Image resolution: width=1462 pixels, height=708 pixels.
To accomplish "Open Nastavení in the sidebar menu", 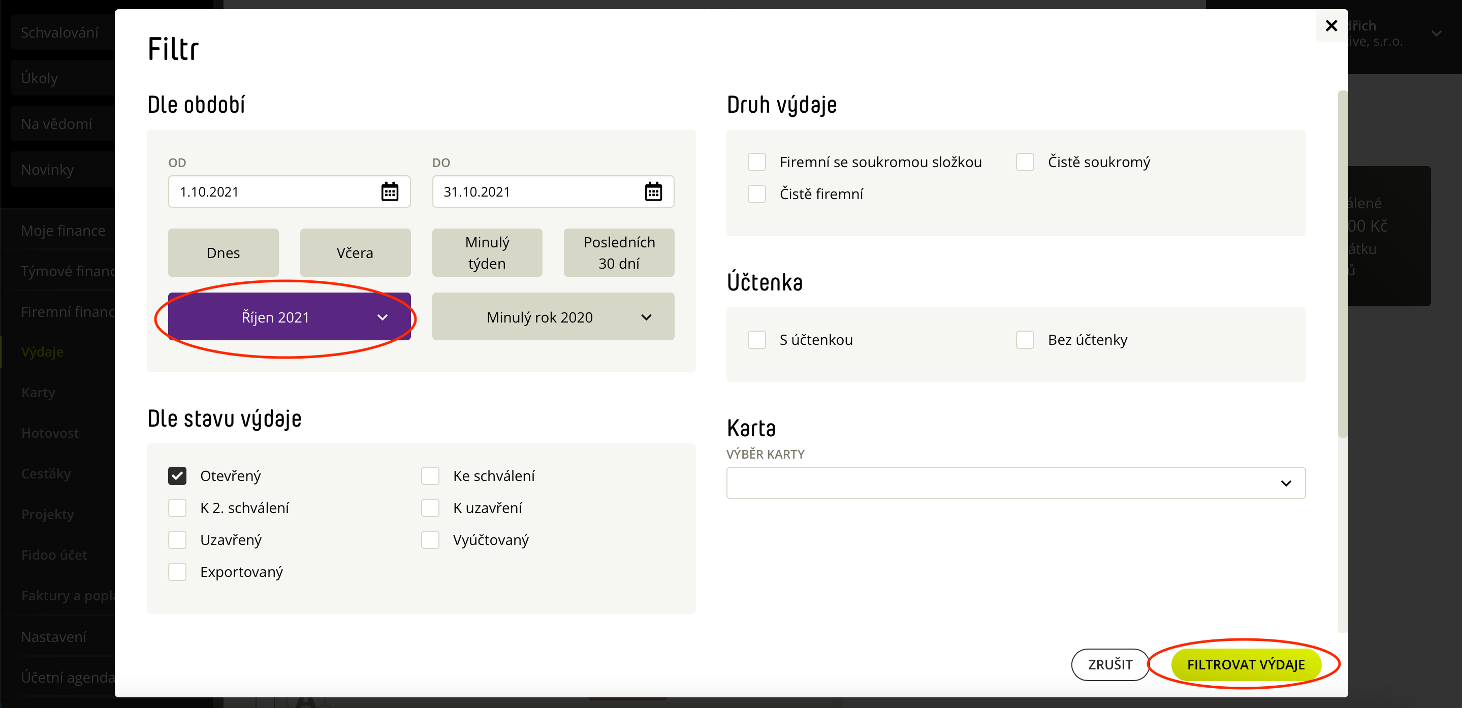I will pyautogui.click(x=53, y=636).
